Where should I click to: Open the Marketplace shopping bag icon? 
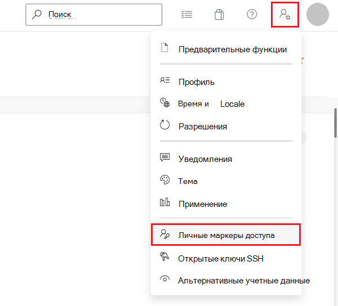[219, 15]
